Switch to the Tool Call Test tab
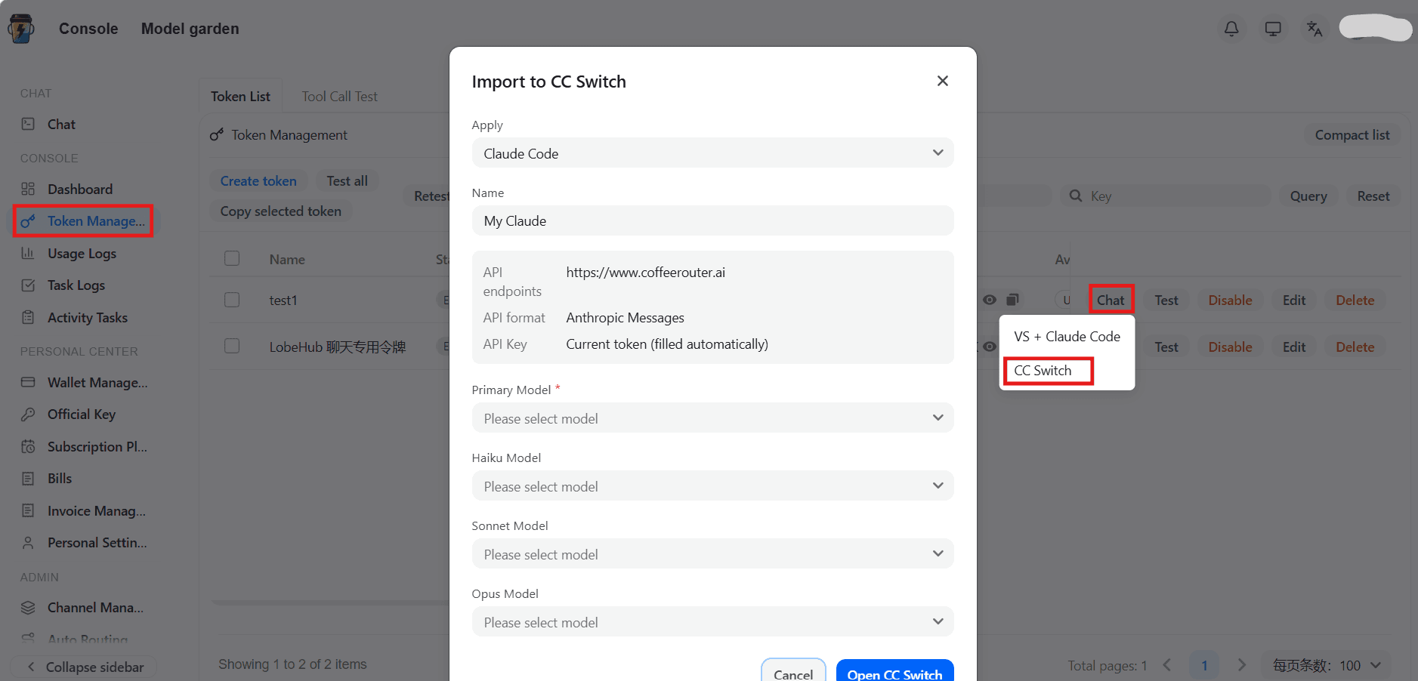The image size is (1418, 681). (x=339, y=96)
